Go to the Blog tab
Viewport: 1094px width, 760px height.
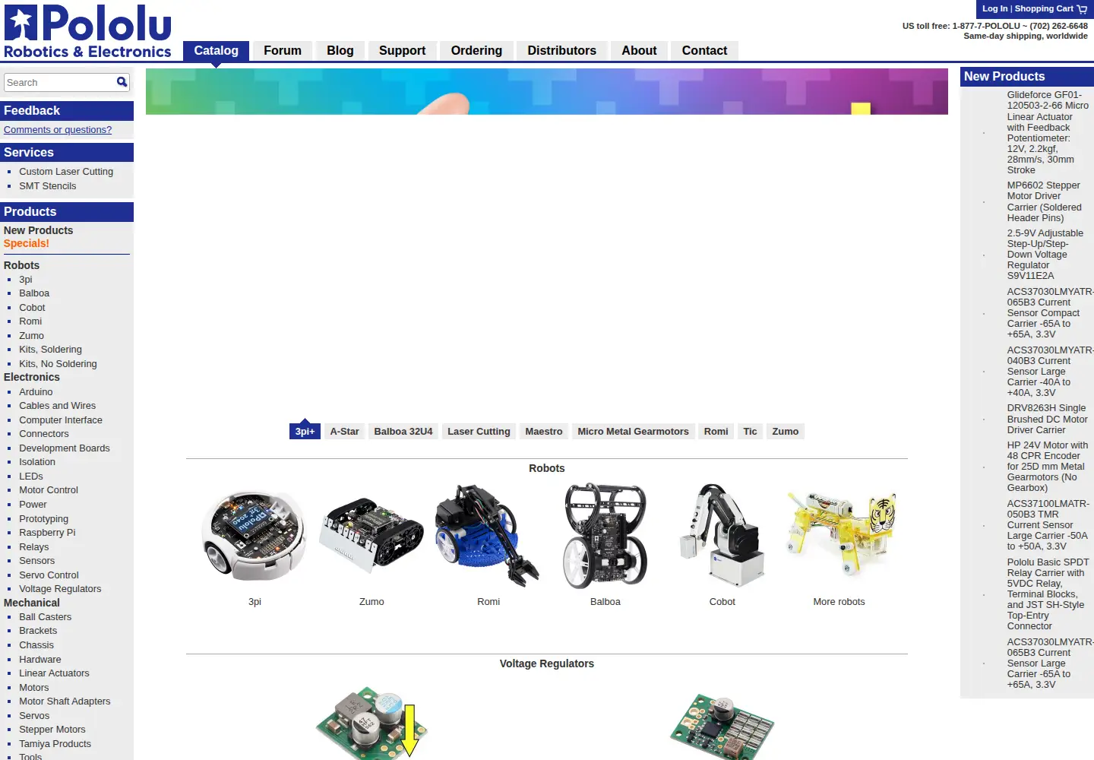(340, 51)
